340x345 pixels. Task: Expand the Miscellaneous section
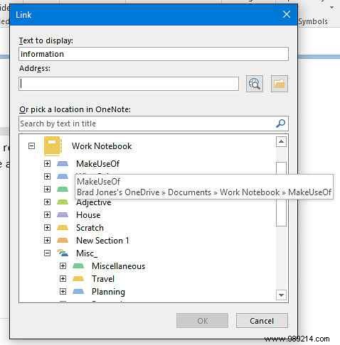[x=63, y=266]
